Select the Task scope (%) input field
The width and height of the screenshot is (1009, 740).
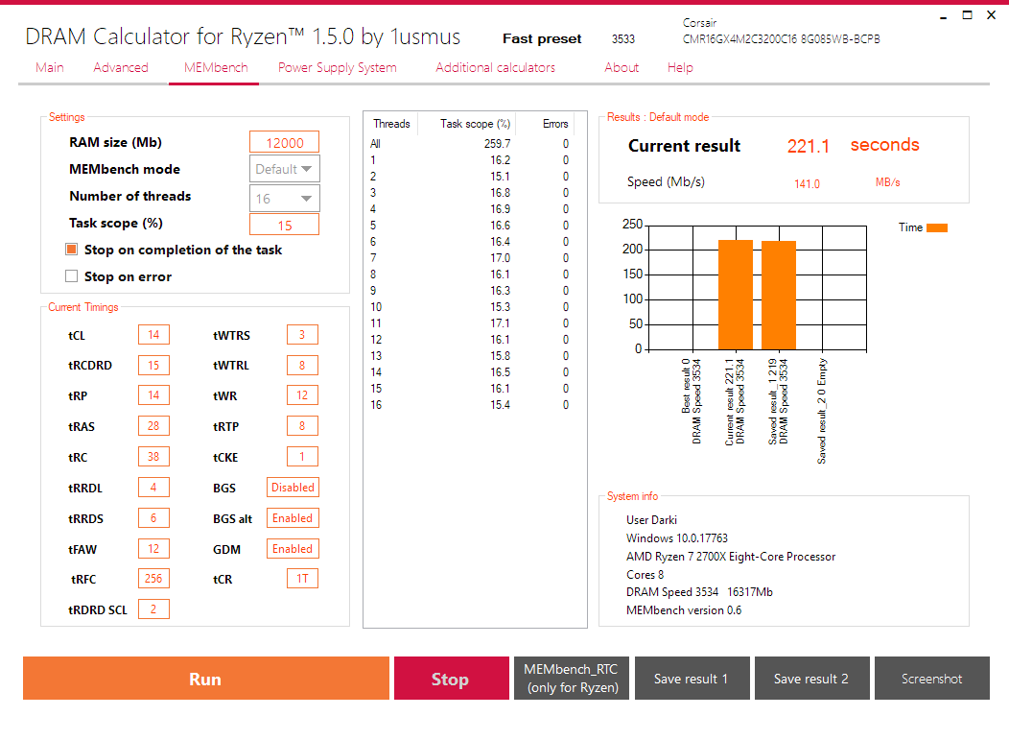285,225
